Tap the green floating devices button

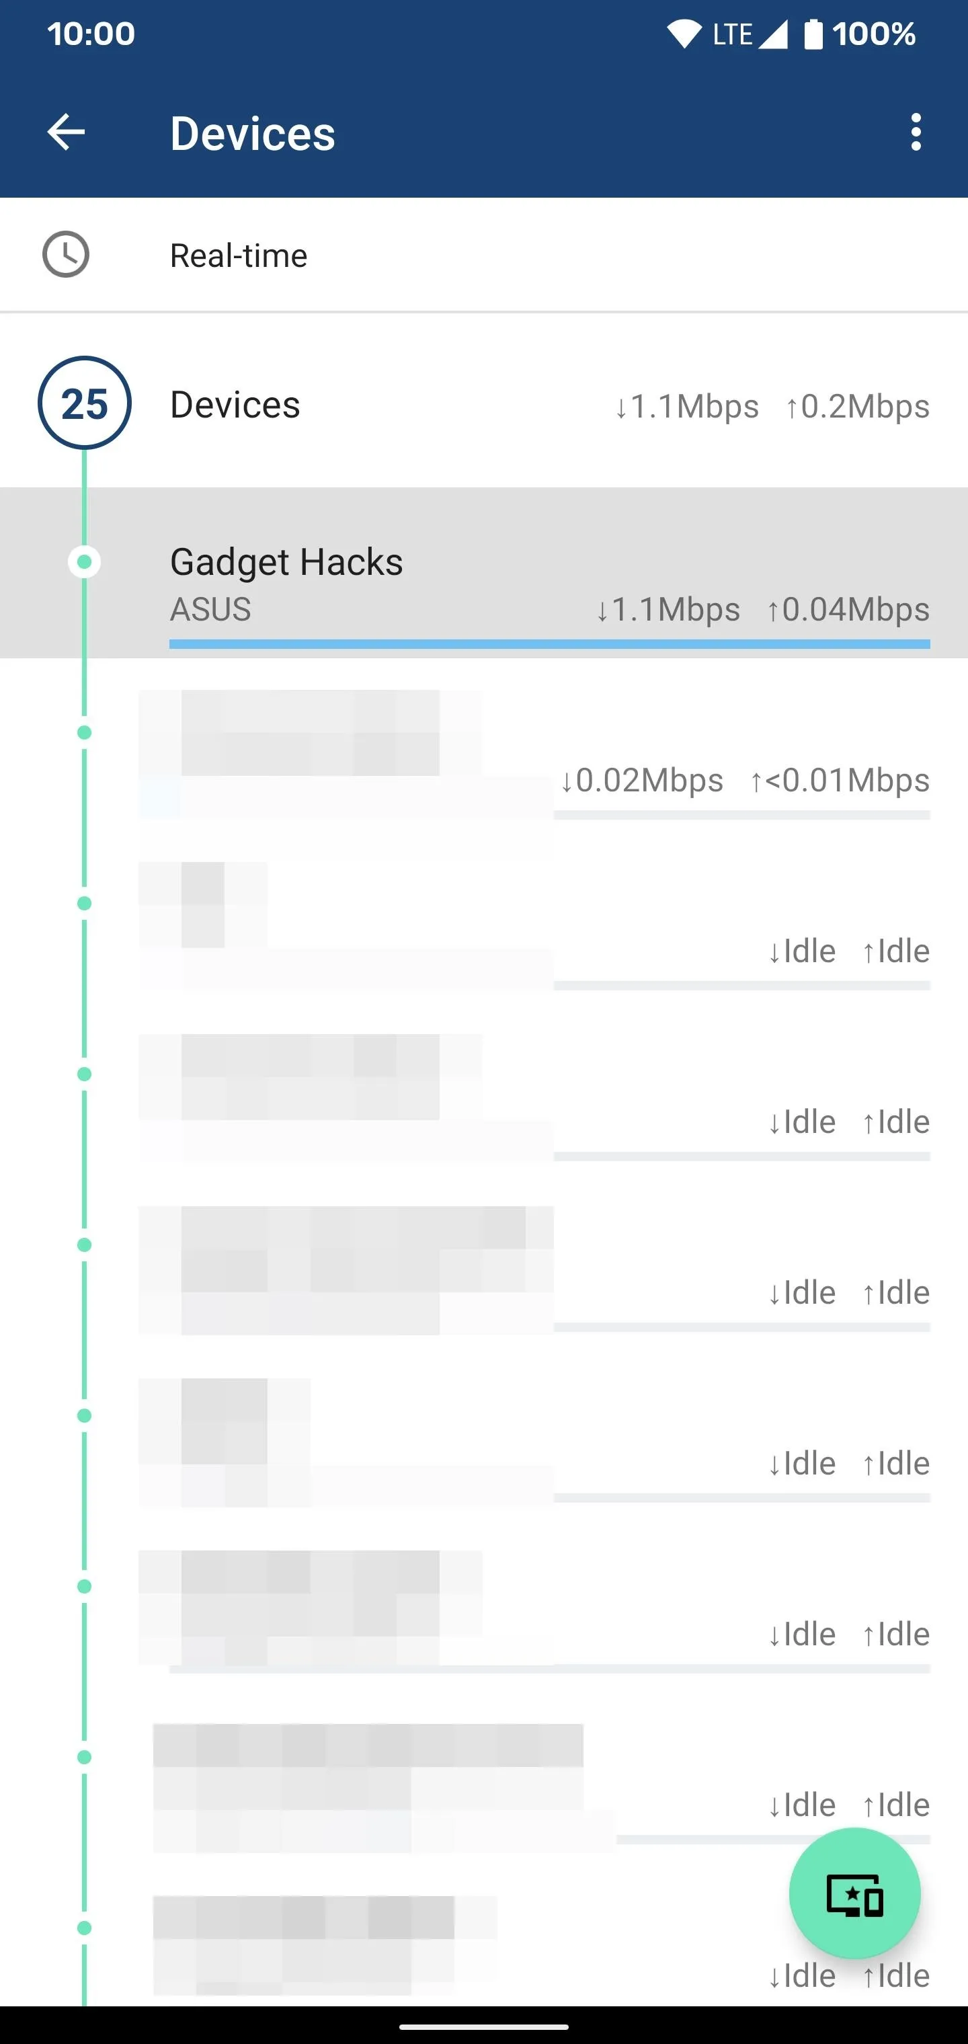[x=854, y=1893]
